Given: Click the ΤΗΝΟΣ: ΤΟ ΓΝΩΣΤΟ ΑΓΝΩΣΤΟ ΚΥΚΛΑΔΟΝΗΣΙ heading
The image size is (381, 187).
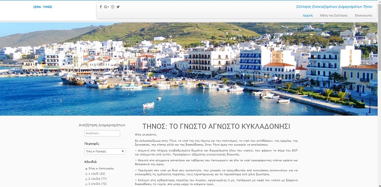Looking at the screenshot, I should tap(216, 127).
